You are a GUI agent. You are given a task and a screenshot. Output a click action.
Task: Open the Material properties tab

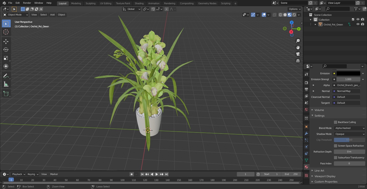pos(306,167)
